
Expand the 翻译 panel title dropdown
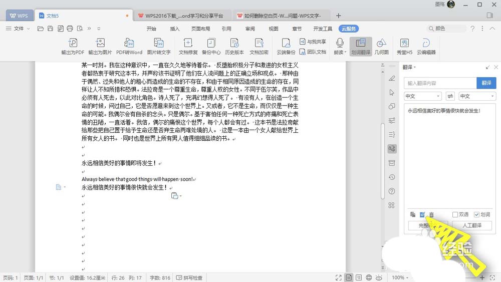[415, 67]
